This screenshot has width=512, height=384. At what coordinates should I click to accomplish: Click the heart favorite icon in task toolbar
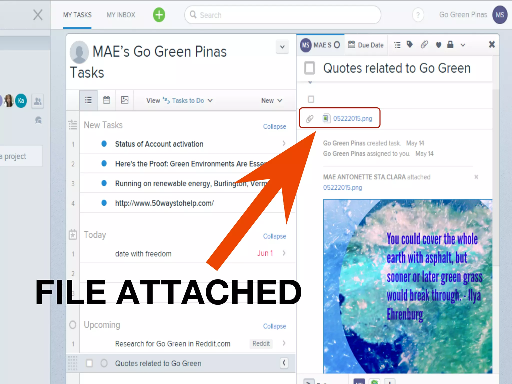click(x=438, y=45)
